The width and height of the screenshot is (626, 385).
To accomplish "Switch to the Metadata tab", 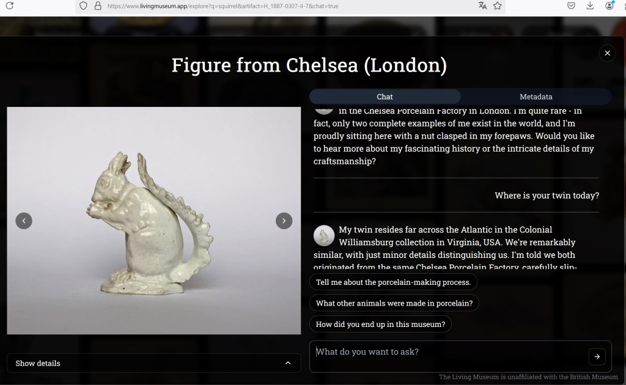I will (536, 97).
